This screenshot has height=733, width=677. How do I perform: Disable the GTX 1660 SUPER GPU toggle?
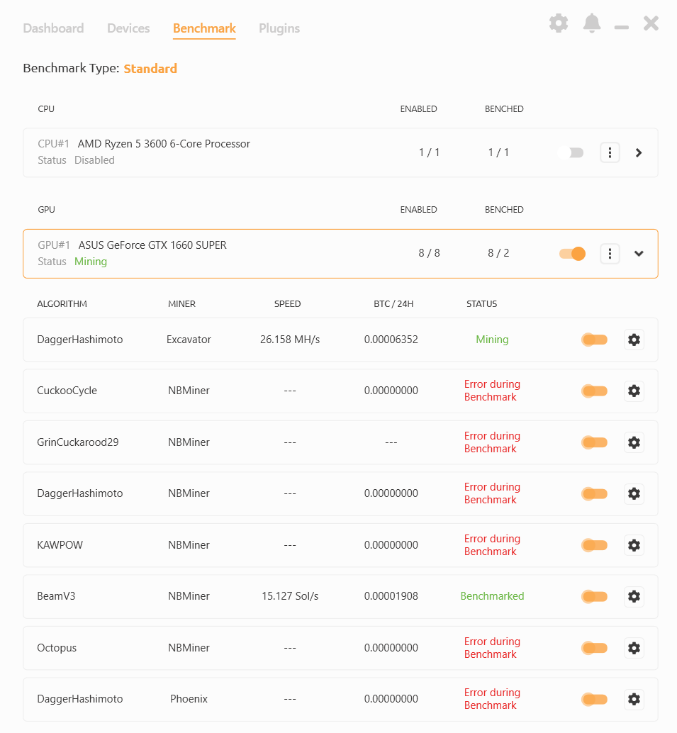click(572, 253)
